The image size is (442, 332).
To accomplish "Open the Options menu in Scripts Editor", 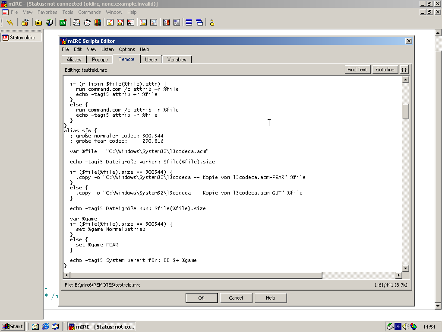I will pyautogui.click(x=127, y=49).
